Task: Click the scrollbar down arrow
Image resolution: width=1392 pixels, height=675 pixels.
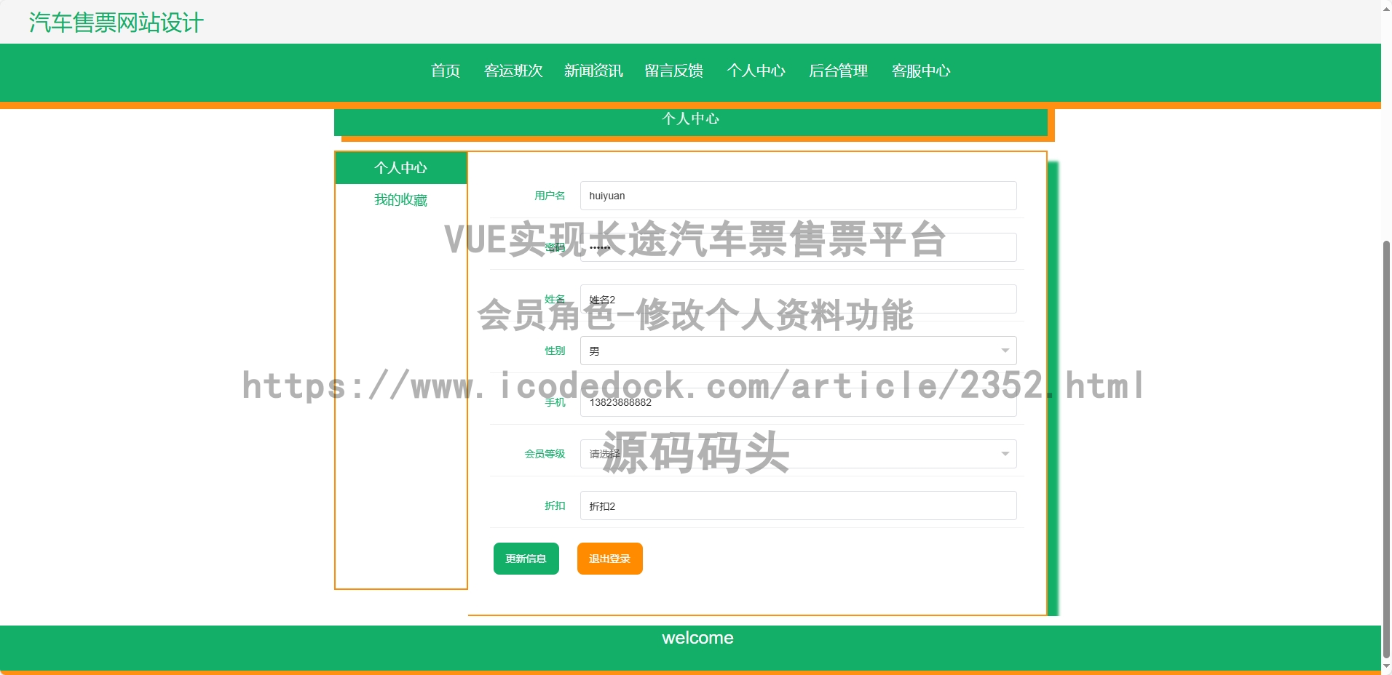Action: point(1386,667)
